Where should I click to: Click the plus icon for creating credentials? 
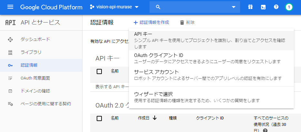pyautogui.click(x=136, y=23)
